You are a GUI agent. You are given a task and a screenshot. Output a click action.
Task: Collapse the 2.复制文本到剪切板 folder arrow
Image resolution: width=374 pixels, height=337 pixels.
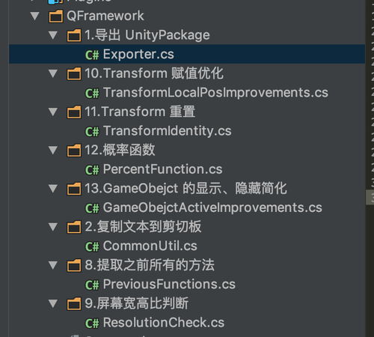pyautogui.click(x=53, y=227)
